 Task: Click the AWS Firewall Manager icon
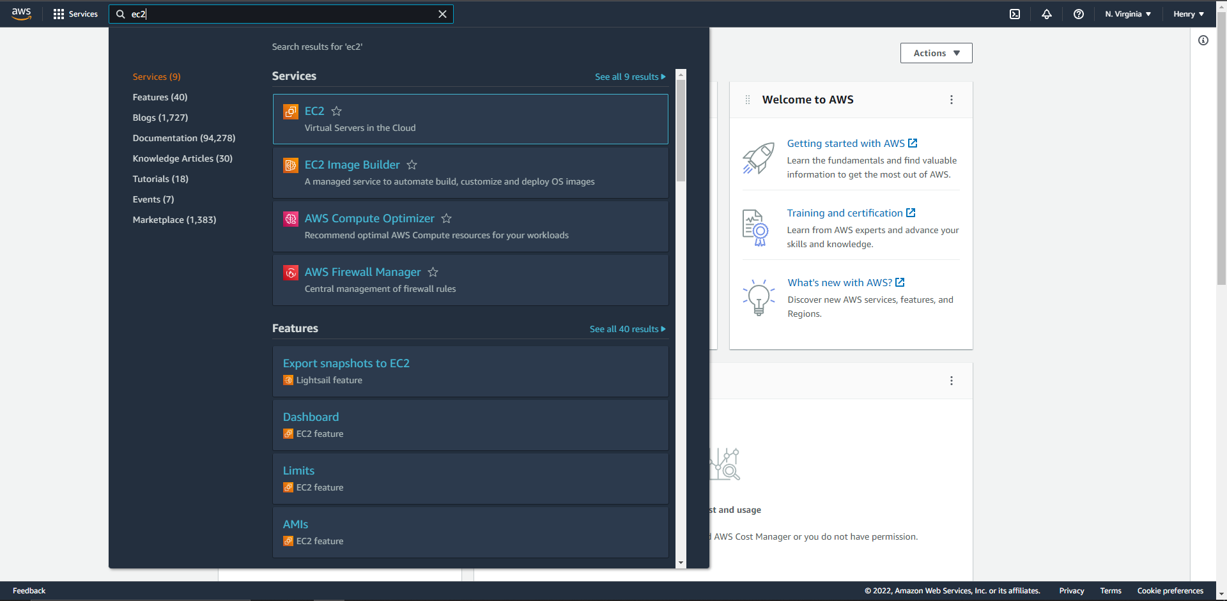pyautogui.click(x=291, y=272)
